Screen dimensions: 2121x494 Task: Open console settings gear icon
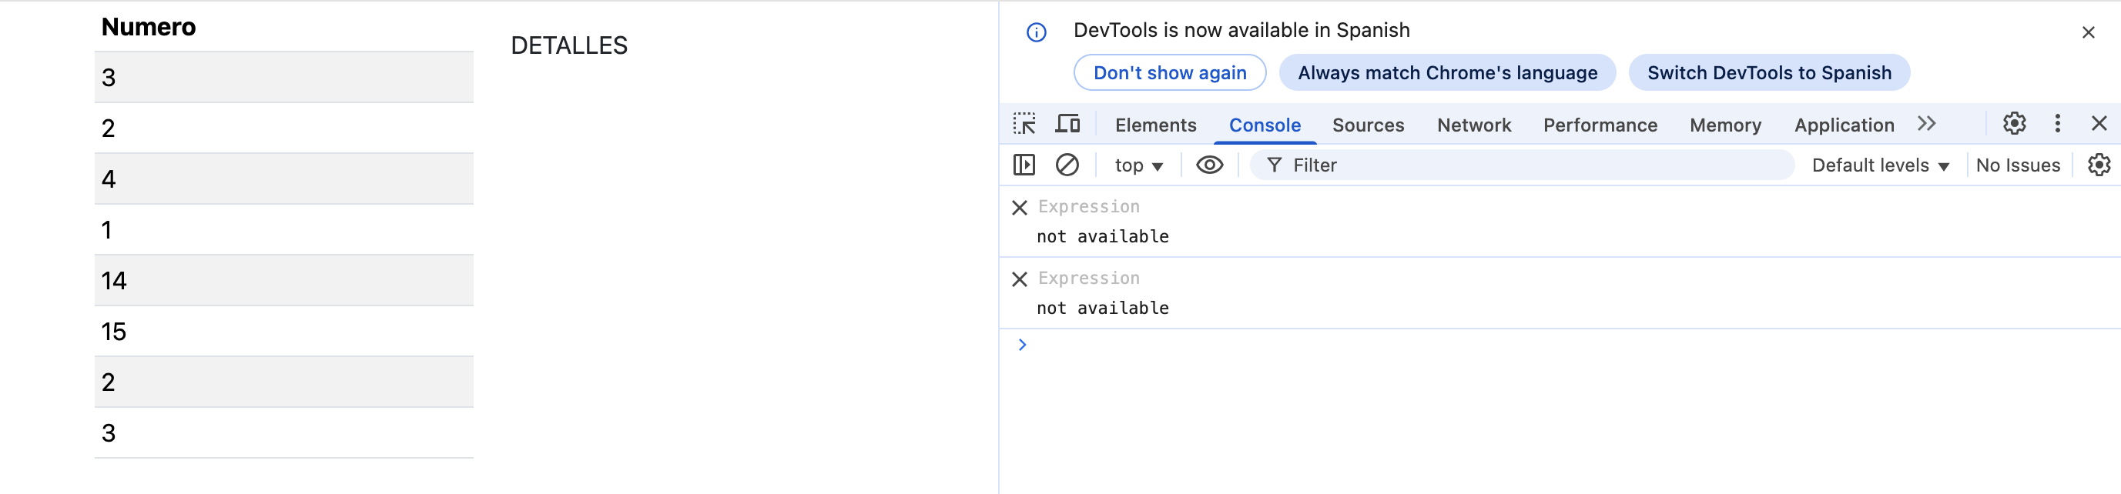click(x=2098, y=165)
